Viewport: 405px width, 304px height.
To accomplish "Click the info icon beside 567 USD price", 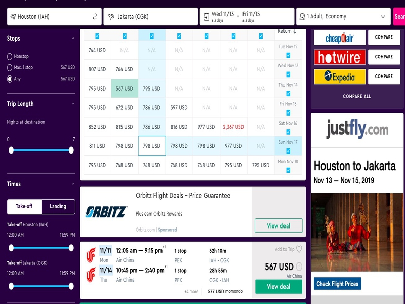I will click(x=299, y=267).
